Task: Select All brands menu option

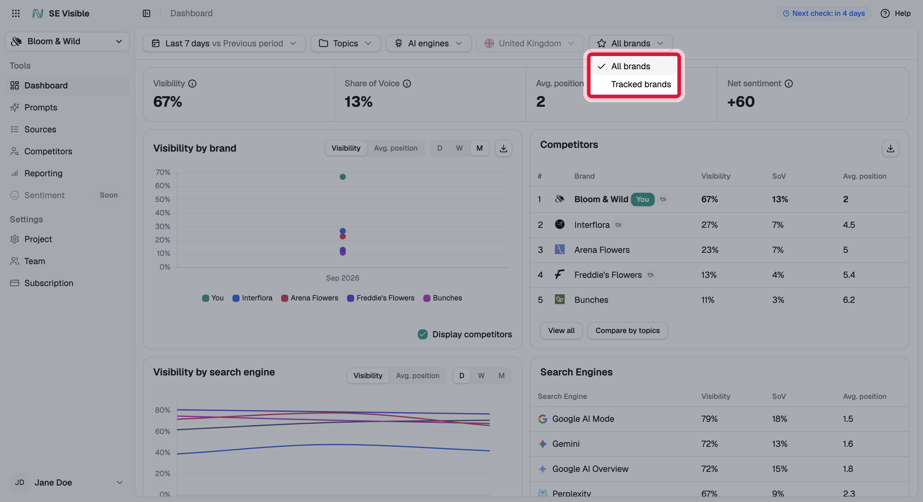Action: click(x=633, y=66)
